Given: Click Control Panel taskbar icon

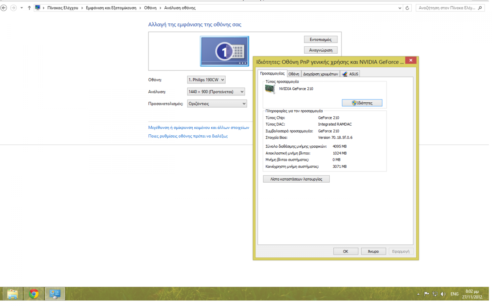Looking at the screenshot, I should [55, 293].
